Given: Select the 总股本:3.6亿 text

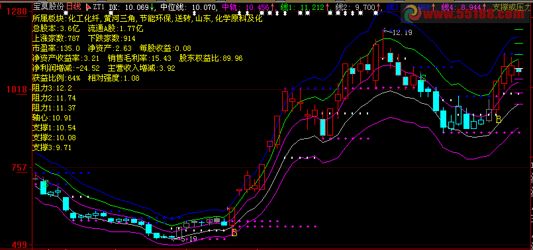Looking at the screenshot, I should 56,28.
